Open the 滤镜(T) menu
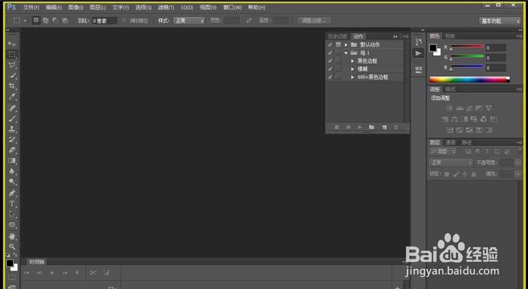Image resolution: width=528 pixels, height=289 pixels. [x=166, y=7]
